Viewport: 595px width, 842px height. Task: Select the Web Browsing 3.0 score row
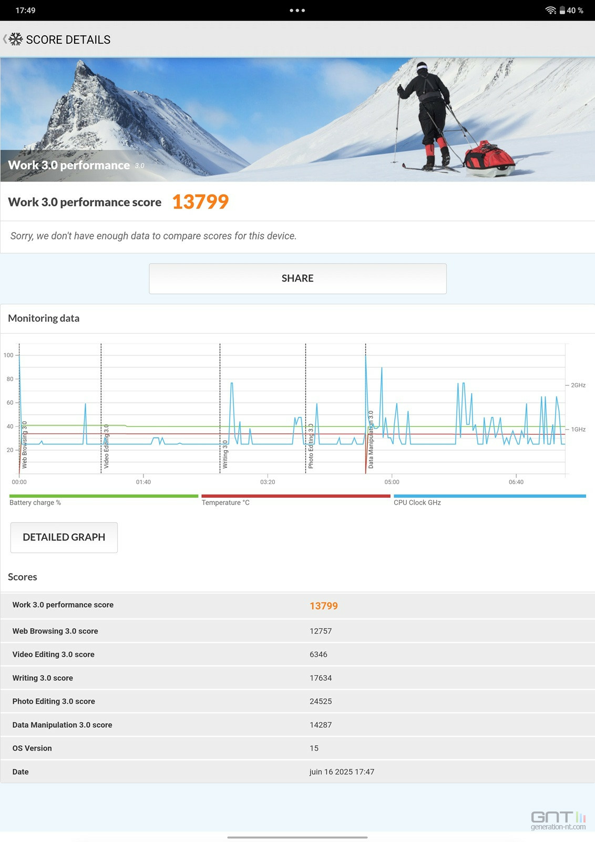pyautogui.click(x=297, y=631)
